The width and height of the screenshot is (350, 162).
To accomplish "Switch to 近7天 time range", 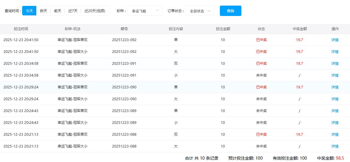I will coord(73,11).
